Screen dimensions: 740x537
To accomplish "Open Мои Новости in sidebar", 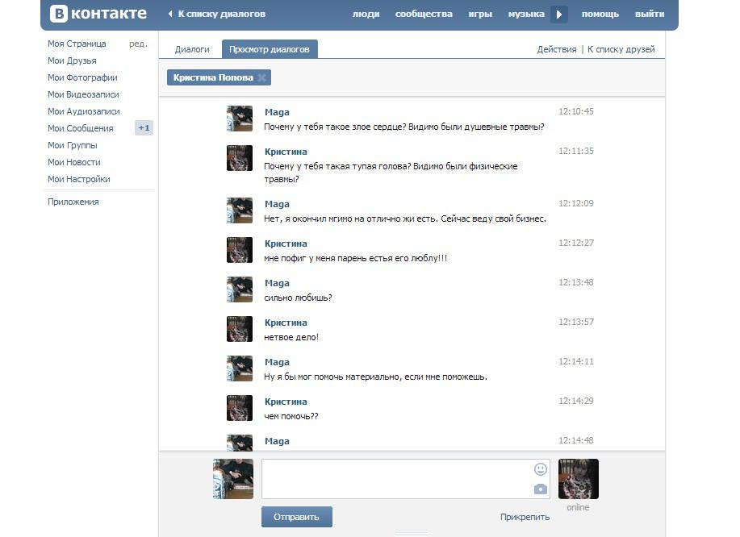I will [x=74, y=162].
